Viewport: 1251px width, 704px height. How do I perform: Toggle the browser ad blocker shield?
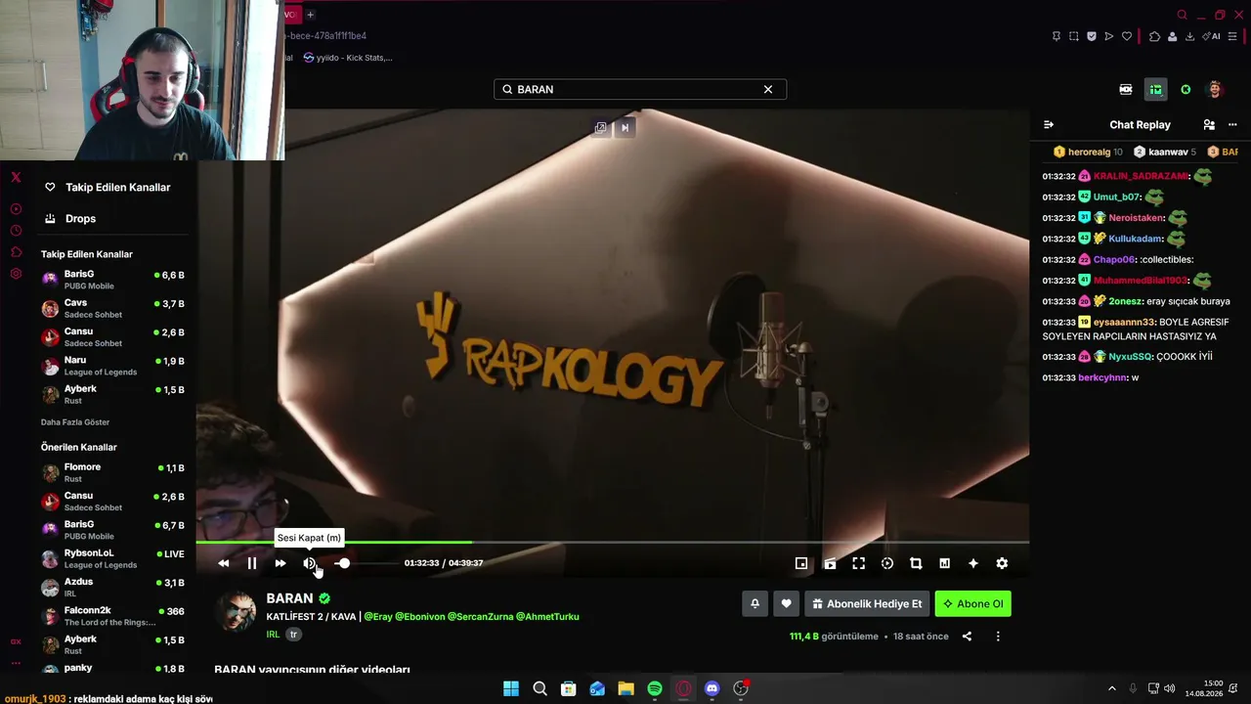[1092, 36]
